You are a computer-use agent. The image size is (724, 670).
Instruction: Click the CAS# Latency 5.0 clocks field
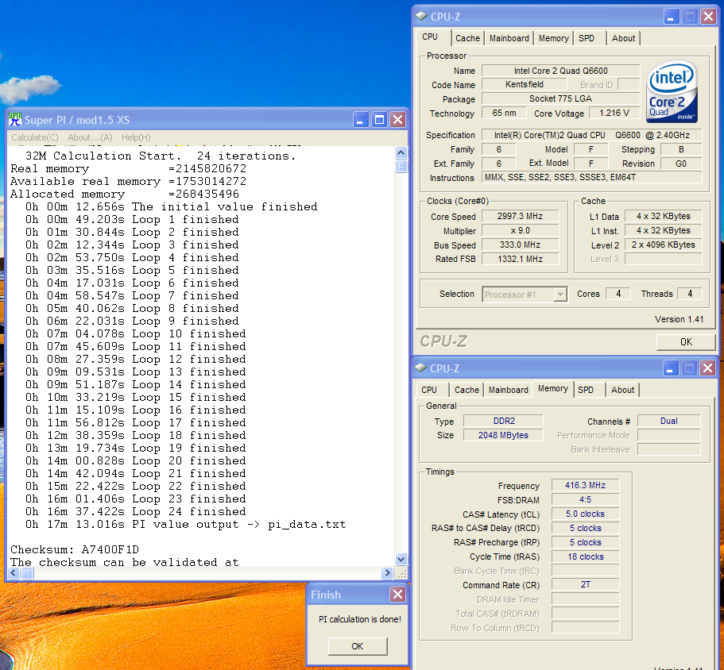(x=585, y=514)
